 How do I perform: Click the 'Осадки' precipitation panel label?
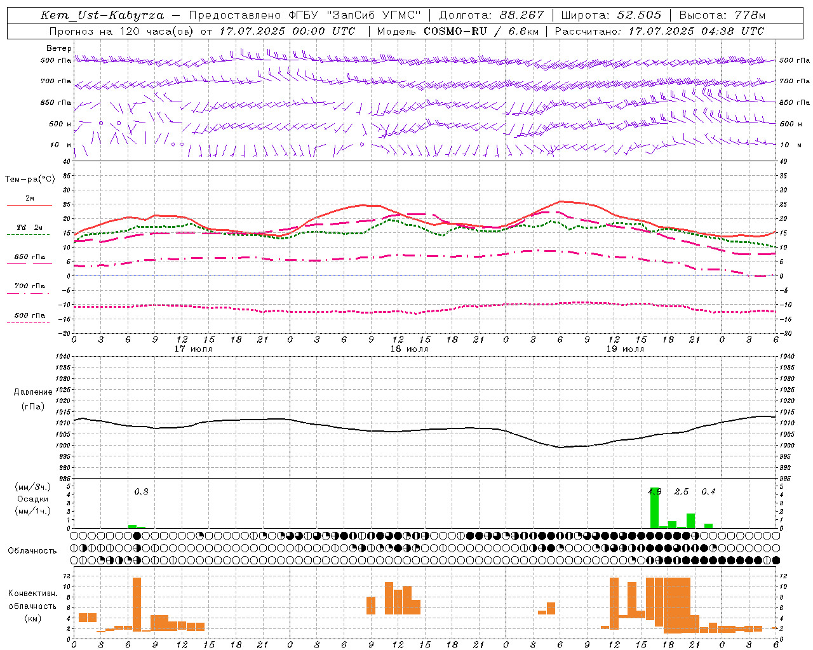pos(33,499)
